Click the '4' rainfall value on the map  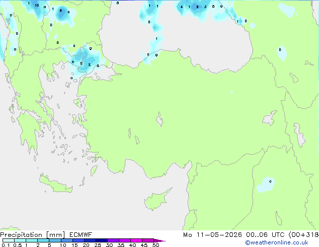click(x=182, y=7)
